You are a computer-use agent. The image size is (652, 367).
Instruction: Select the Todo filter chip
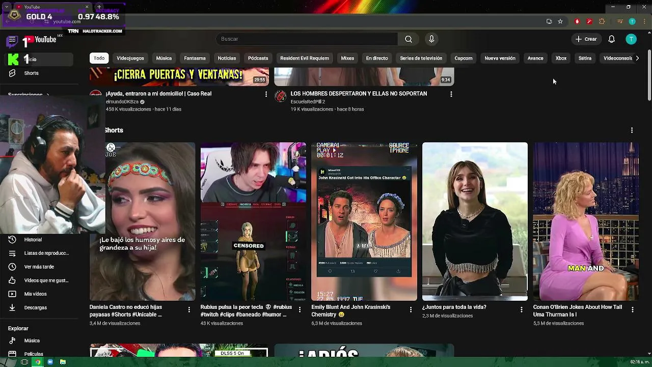coord(99,58)
